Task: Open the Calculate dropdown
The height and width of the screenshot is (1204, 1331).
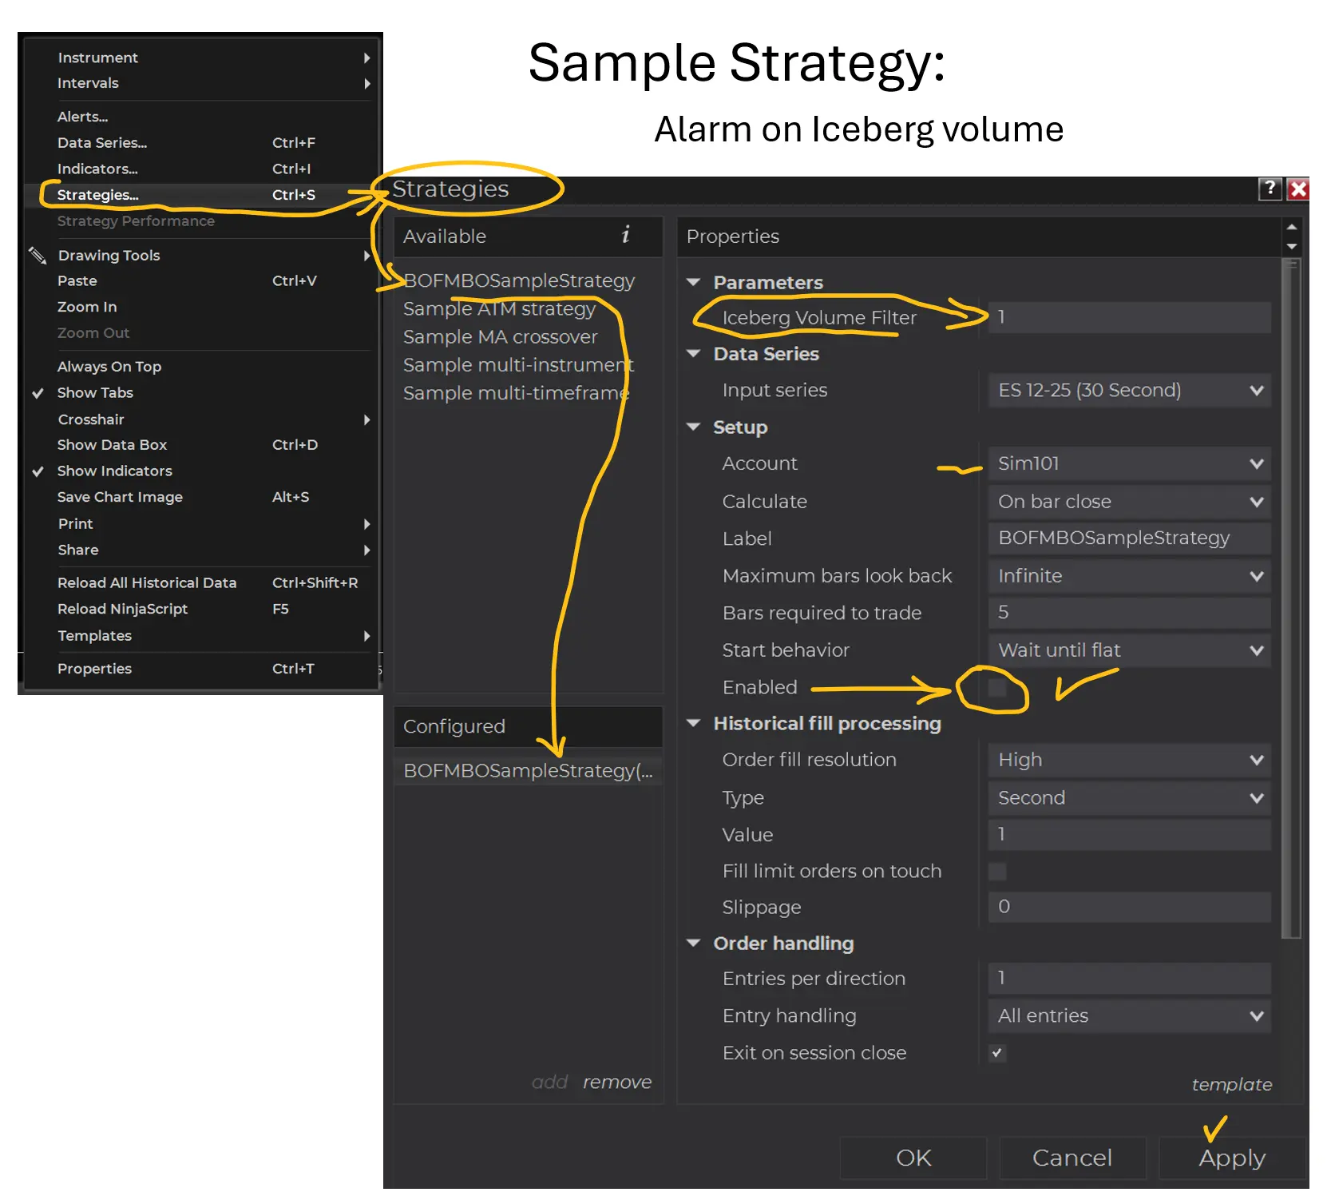Action: click(1128, 502)
